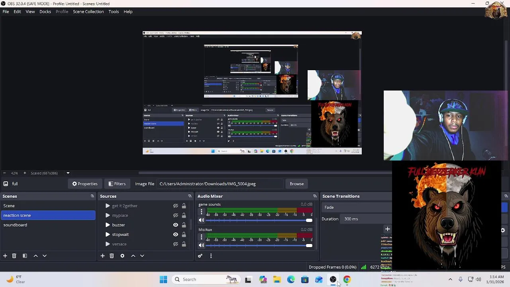Pop out the Scenes dock
Image resolution: width=510 pixels, height=287 pixels.
click(x=92, y=196)
